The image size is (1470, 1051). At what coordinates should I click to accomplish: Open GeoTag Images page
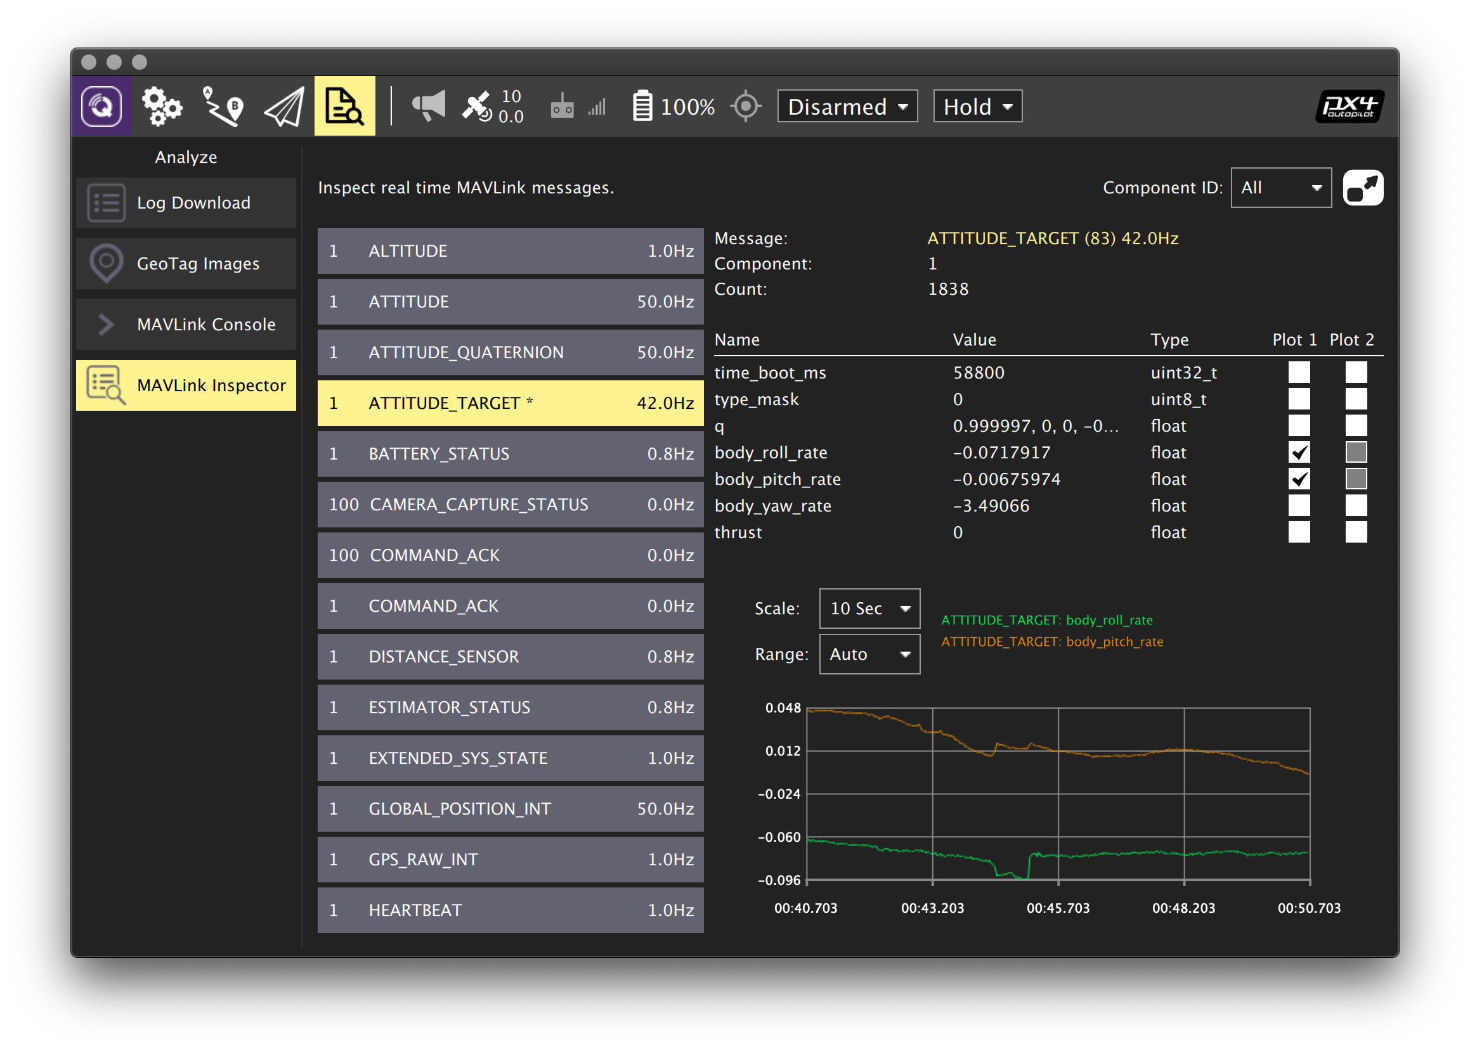tap(186, 264)
